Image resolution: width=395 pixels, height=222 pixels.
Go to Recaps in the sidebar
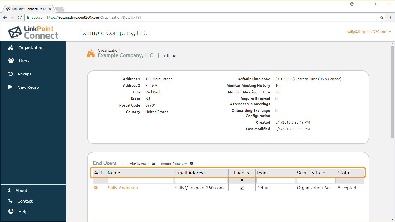click(x=24, y=74)
